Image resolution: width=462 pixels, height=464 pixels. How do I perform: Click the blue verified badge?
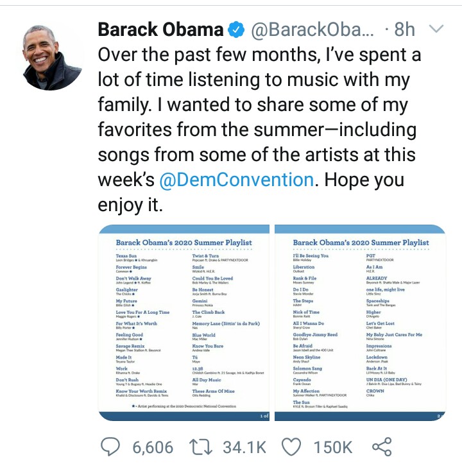(x=237, y=30)
